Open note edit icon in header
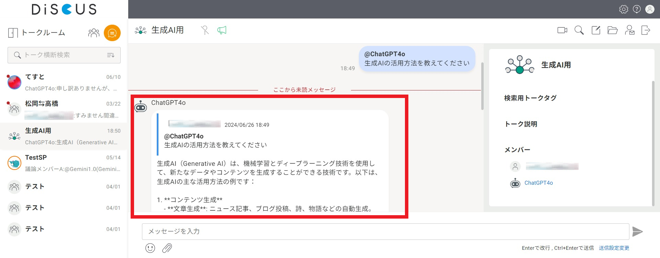660x258 pixels. point(596,30)
